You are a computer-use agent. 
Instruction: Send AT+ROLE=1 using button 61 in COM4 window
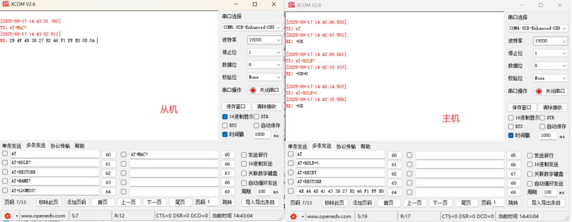point(394,165)
